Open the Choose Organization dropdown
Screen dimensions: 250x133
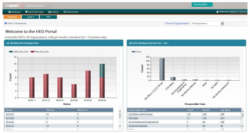207,23
